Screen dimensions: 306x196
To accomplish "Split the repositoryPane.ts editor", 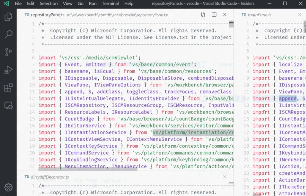I will pyautogui.click(x=214, y=15).
